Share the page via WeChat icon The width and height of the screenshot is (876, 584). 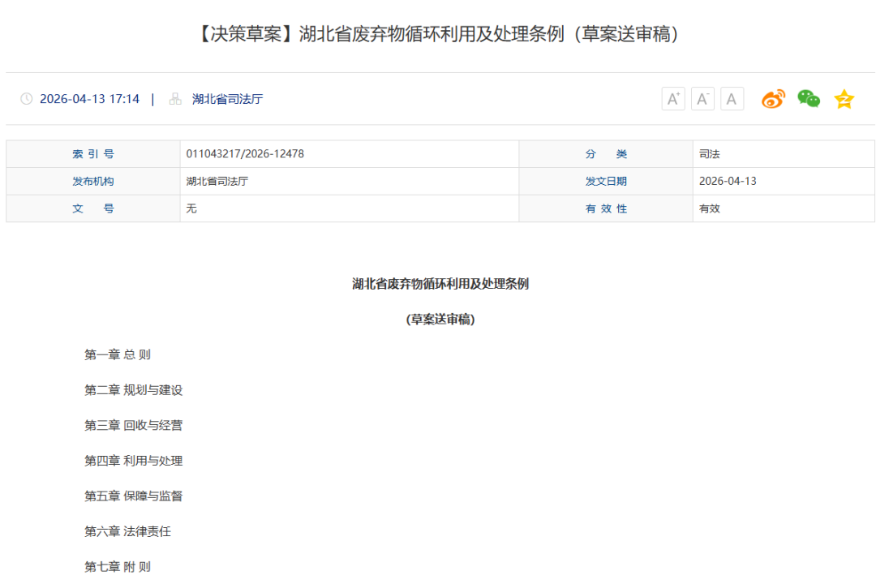pos(809,99)
